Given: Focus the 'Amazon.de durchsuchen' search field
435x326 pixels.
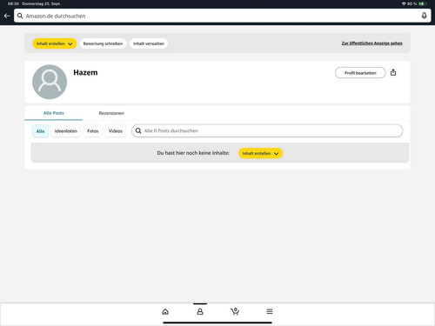Looking at the screenshot, I should coord(223,16).
